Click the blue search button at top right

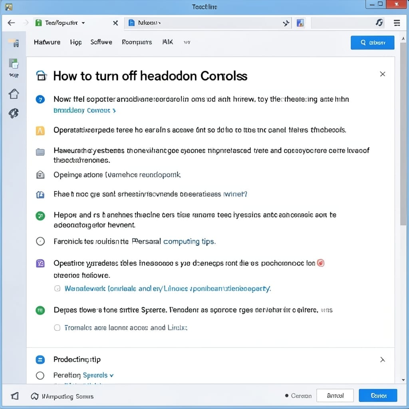(373, 42)
